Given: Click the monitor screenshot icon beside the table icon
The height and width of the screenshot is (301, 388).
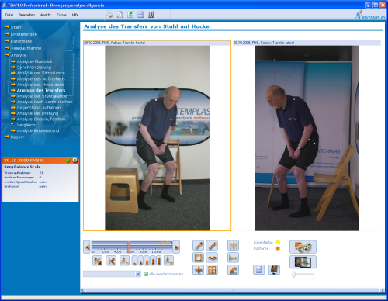Looking at the screenshot, I should [274, 270].
